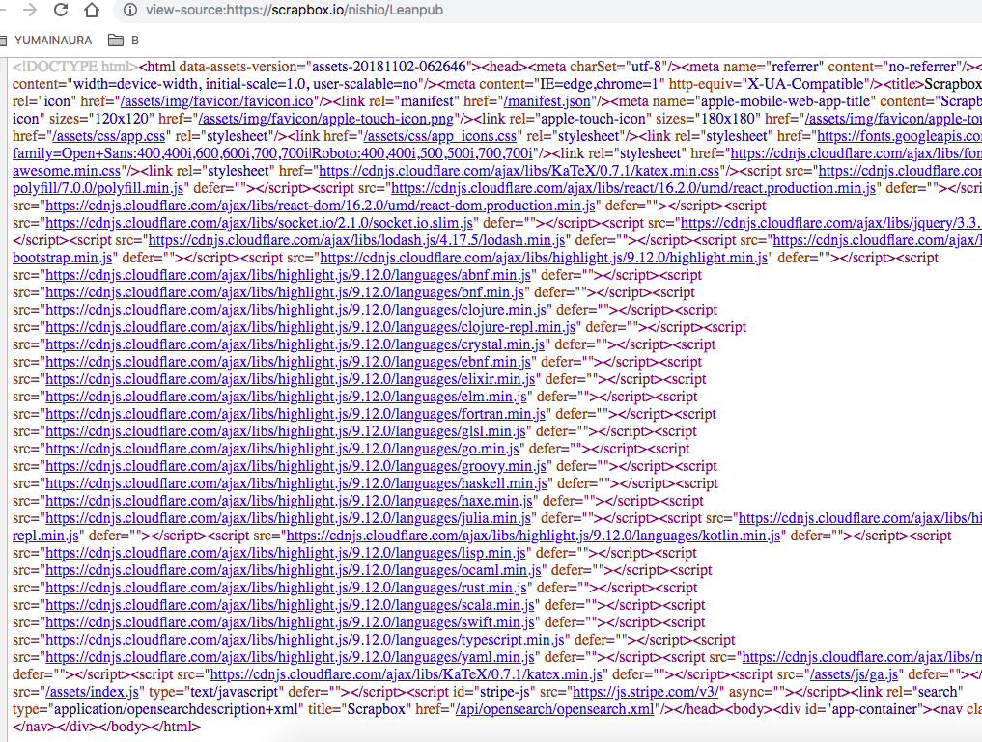Follow the apple-touch-icon.png link

(325, 119)
